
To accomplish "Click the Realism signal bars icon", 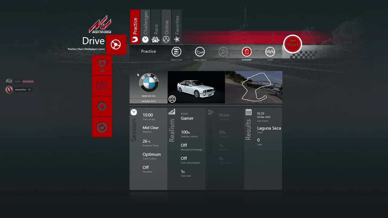I will pos(172,112).
